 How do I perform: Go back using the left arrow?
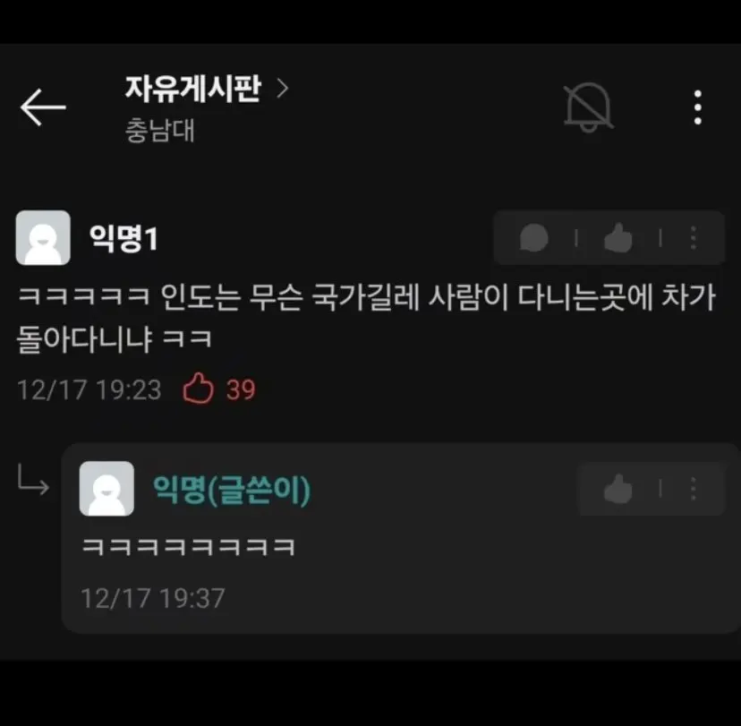[43, 107]
